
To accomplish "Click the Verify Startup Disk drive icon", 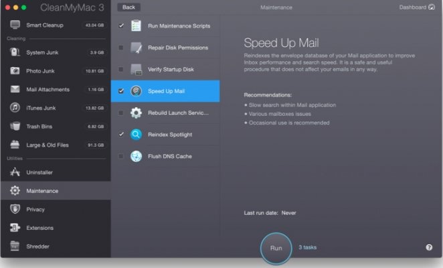I will click(136, 69).
